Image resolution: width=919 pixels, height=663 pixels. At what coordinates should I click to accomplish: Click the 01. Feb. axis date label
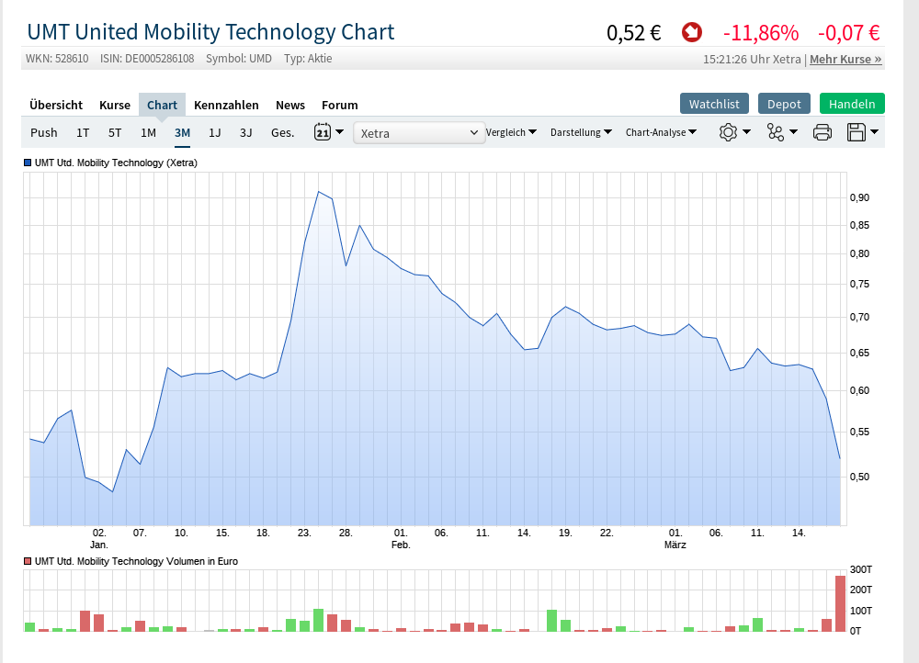(x=401, y=539)
